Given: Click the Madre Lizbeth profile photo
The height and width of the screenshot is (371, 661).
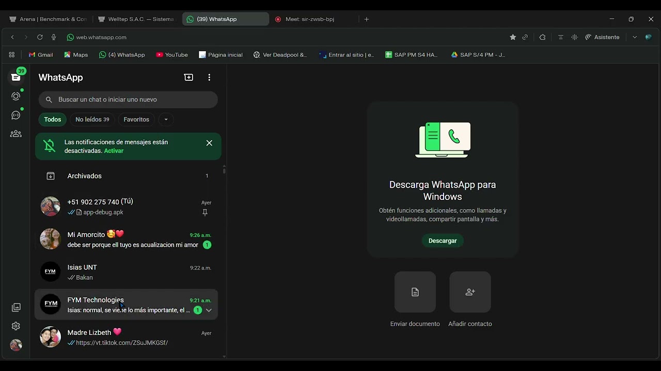Looking at the screenshot, I should pyautogui.click(x=51, y=337).
